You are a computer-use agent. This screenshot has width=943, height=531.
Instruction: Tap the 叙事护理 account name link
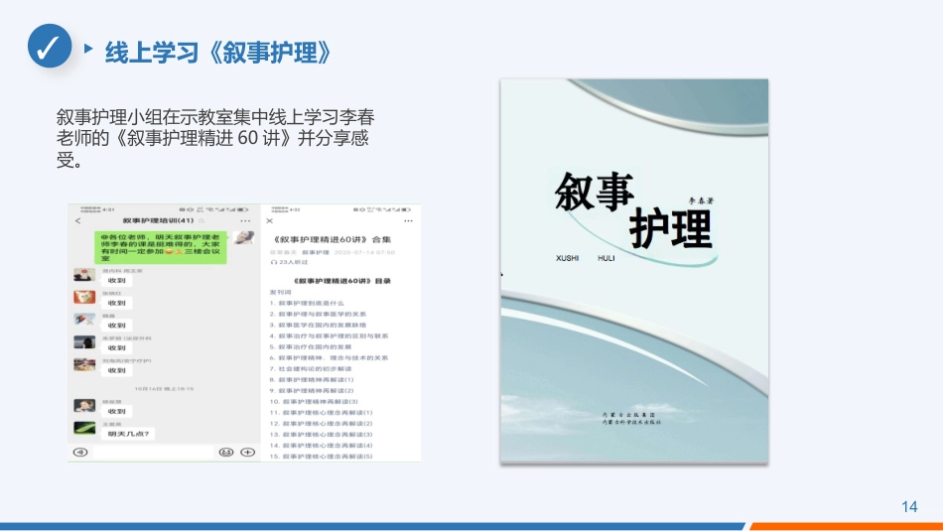pos(315,252)
